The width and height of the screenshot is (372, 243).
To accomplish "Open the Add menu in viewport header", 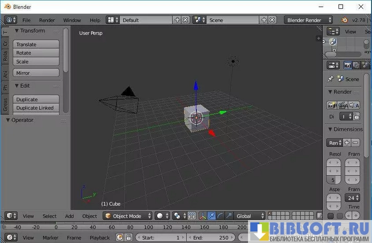I will pos(69,216).
